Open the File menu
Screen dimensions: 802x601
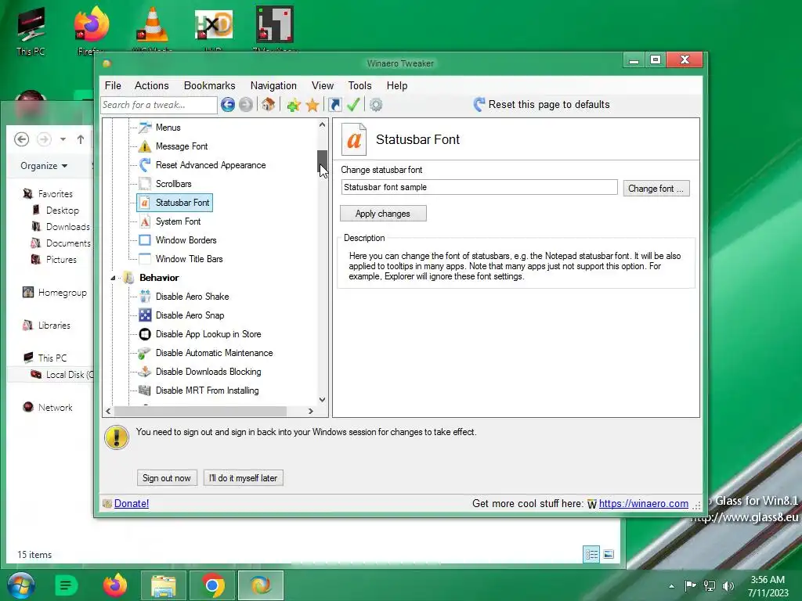[x=113, y=85]
